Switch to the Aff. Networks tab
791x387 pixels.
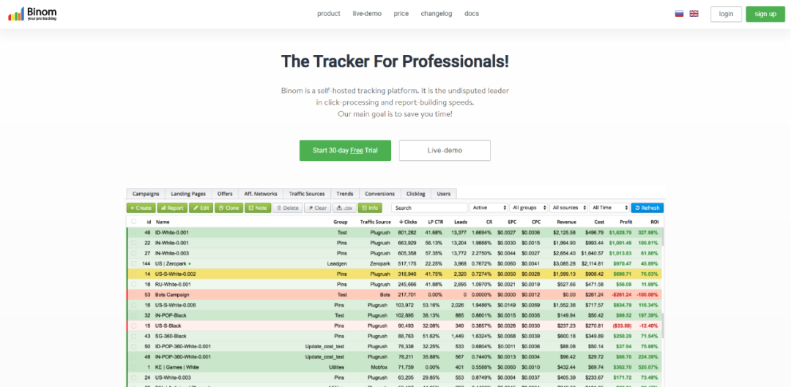(x=261, y=193)
